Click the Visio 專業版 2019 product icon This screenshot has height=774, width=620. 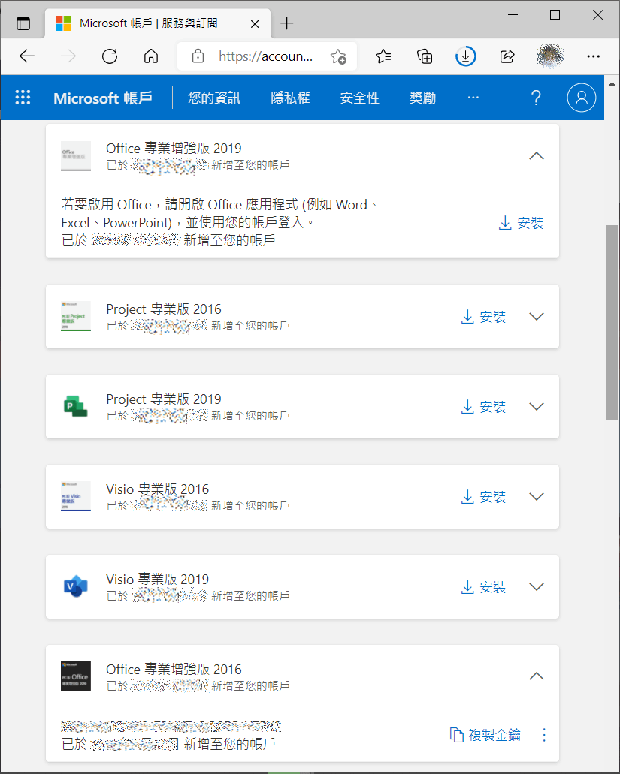76,586
